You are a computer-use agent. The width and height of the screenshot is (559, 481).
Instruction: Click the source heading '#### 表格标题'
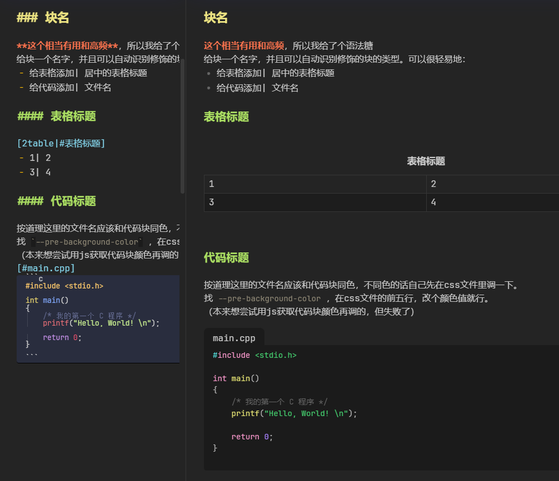point(56,116)
